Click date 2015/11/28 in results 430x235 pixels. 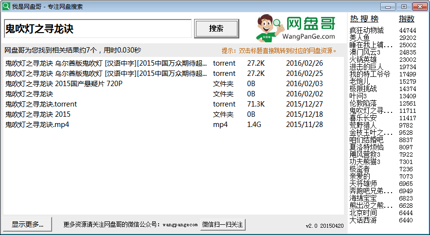[x=305, y=125]
